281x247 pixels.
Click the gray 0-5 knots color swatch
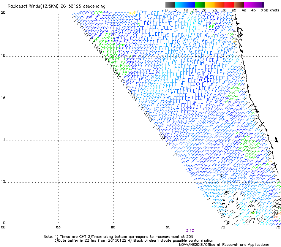[x=170, y=5]
